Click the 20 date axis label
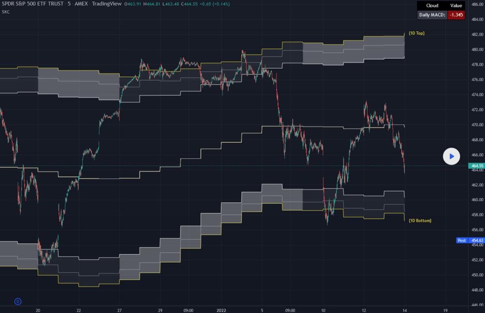 tap(38, 310)
